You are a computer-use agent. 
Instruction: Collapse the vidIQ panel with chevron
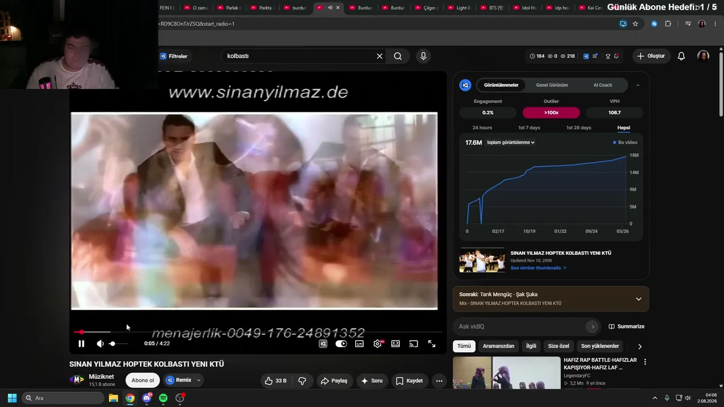[638, 85]
